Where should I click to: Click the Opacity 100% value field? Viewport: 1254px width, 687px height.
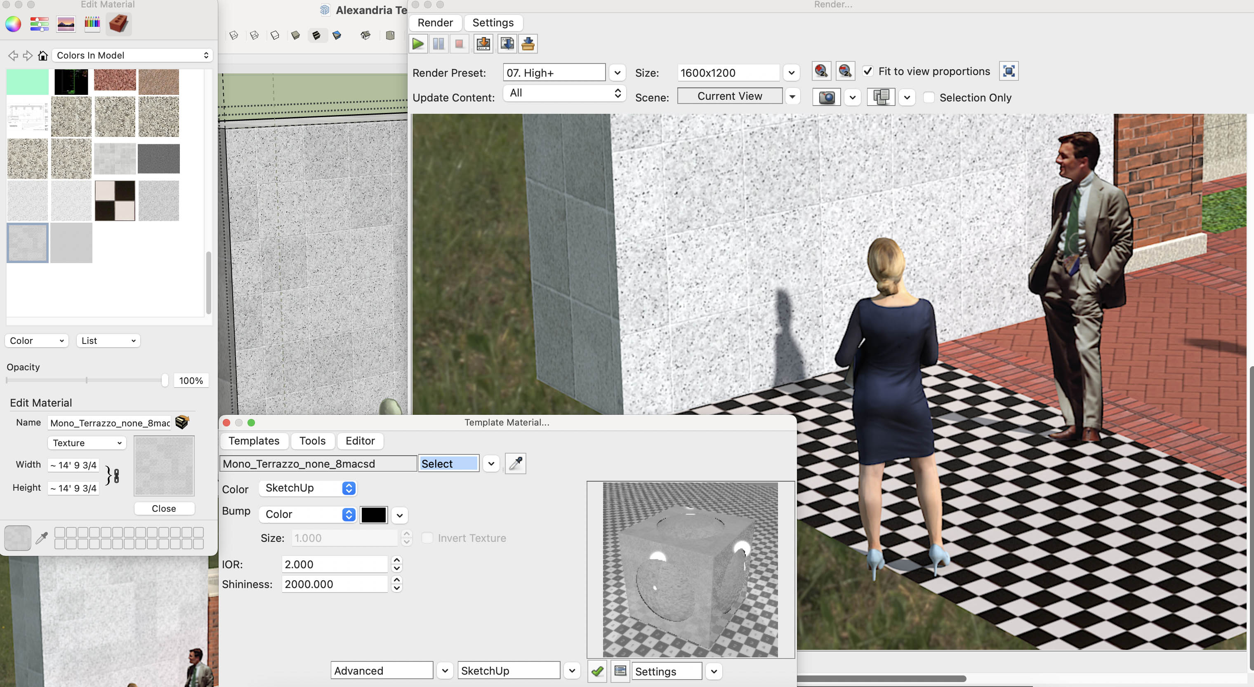(191, 381)
